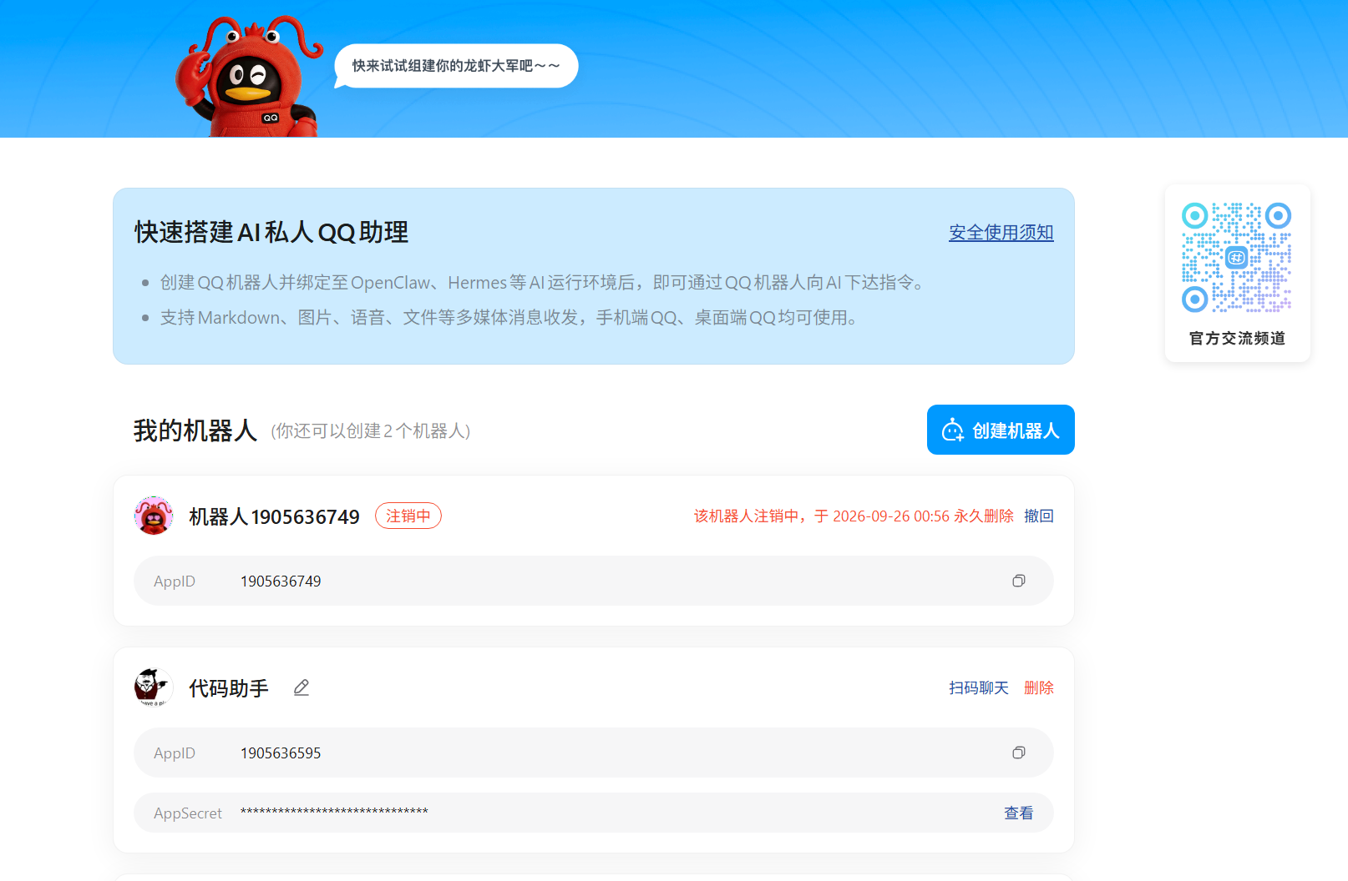Click the 机器人1905636749 avatar
This screenshot has width=1348, height=881.
(x=153, y=516)
